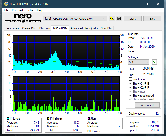Click the Position value 8151 MB
The image size is (166, 136).
coord(153,126)
